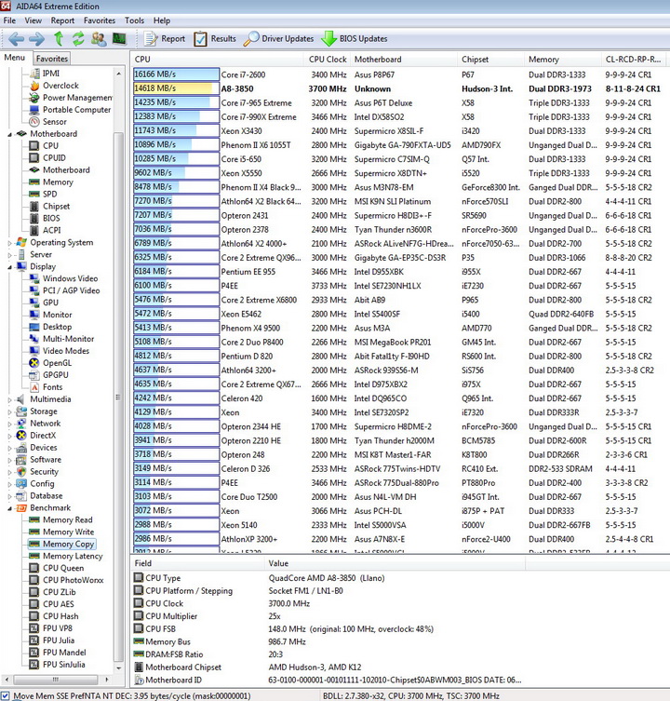670x701 pixels.
Task: Open CPU Queen benchmark
Action: 57,568
